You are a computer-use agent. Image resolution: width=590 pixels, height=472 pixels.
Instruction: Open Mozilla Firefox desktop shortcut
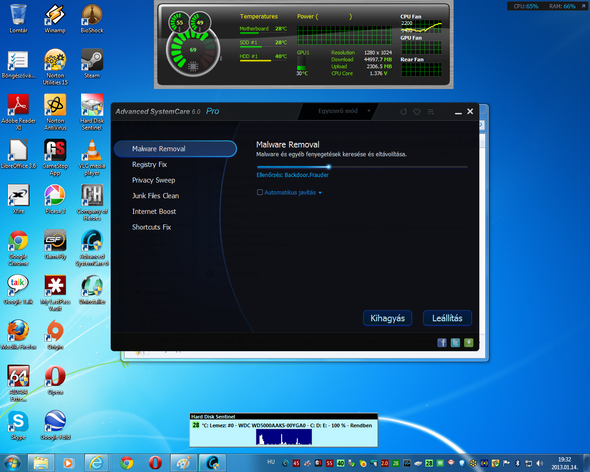(18, 335)
